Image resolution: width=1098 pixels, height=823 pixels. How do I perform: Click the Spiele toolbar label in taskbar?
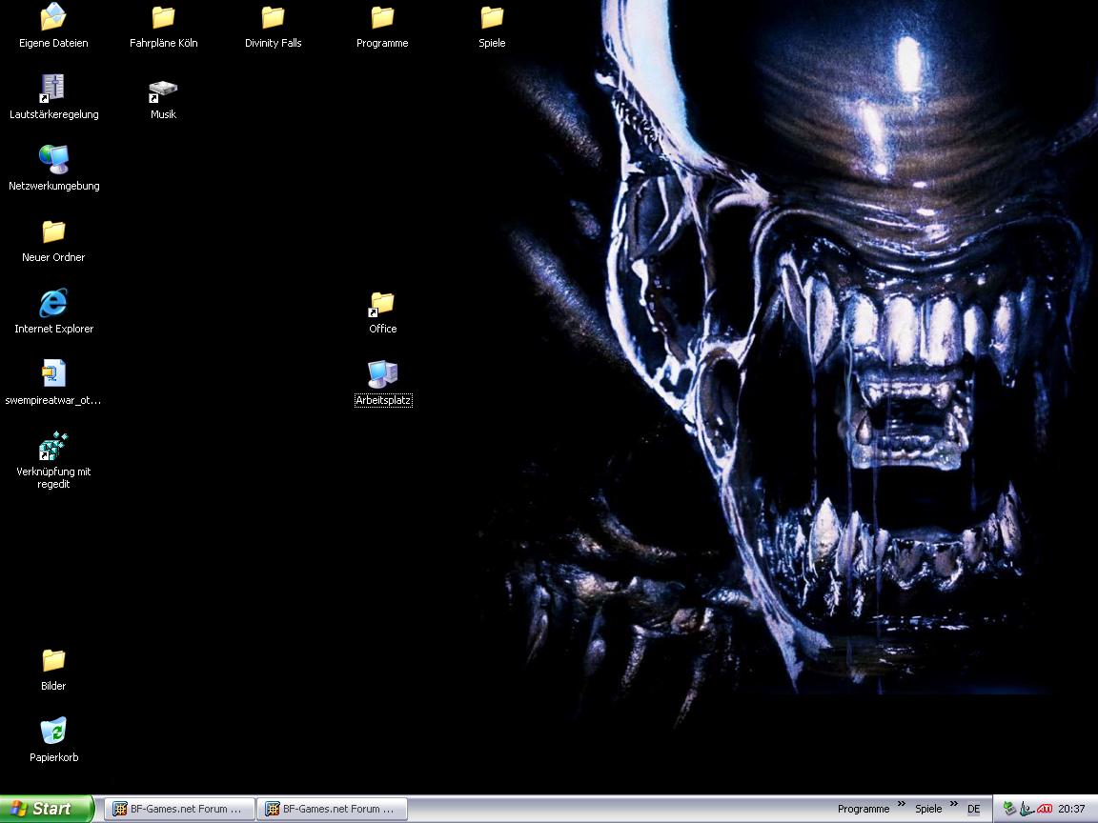click(x=928, y=809)
